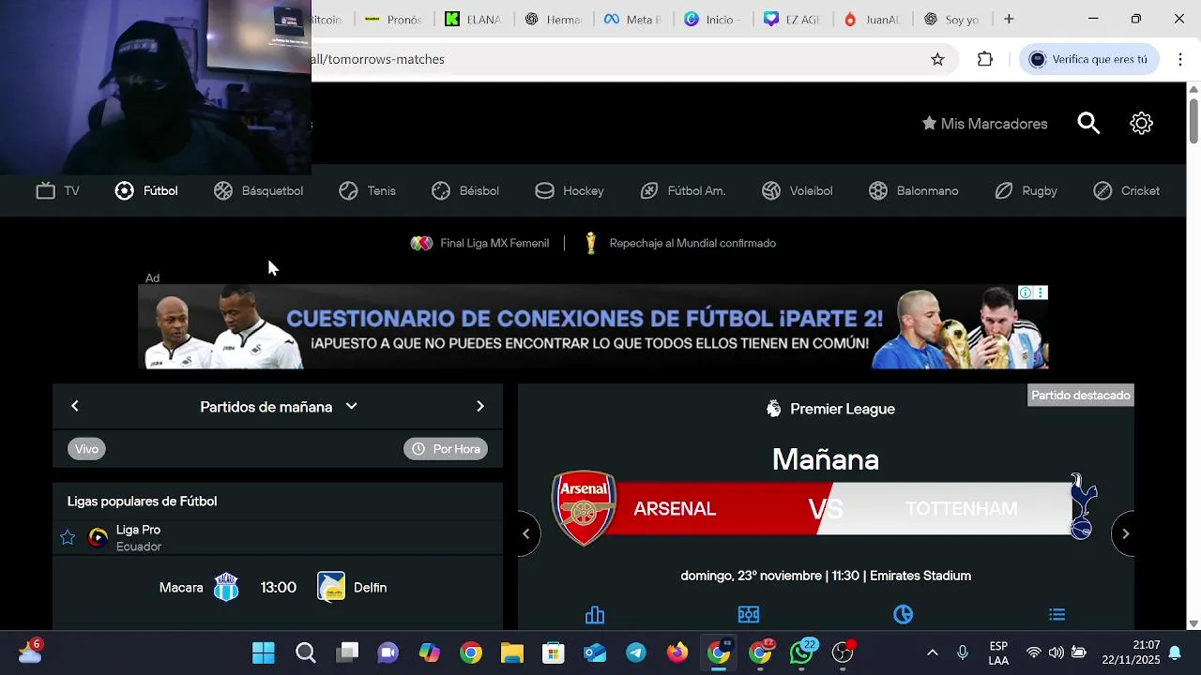This screenshot has height=675, width=1201.
Task: Open the Cricket section
Action: click(1126, 191)
